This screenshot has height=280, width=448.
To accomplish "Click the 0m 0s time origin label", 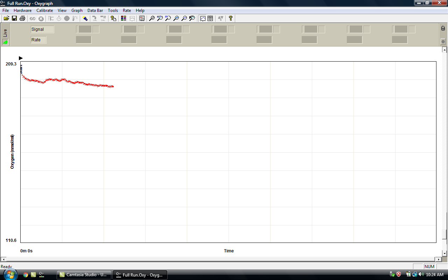I will pos(27,251).
